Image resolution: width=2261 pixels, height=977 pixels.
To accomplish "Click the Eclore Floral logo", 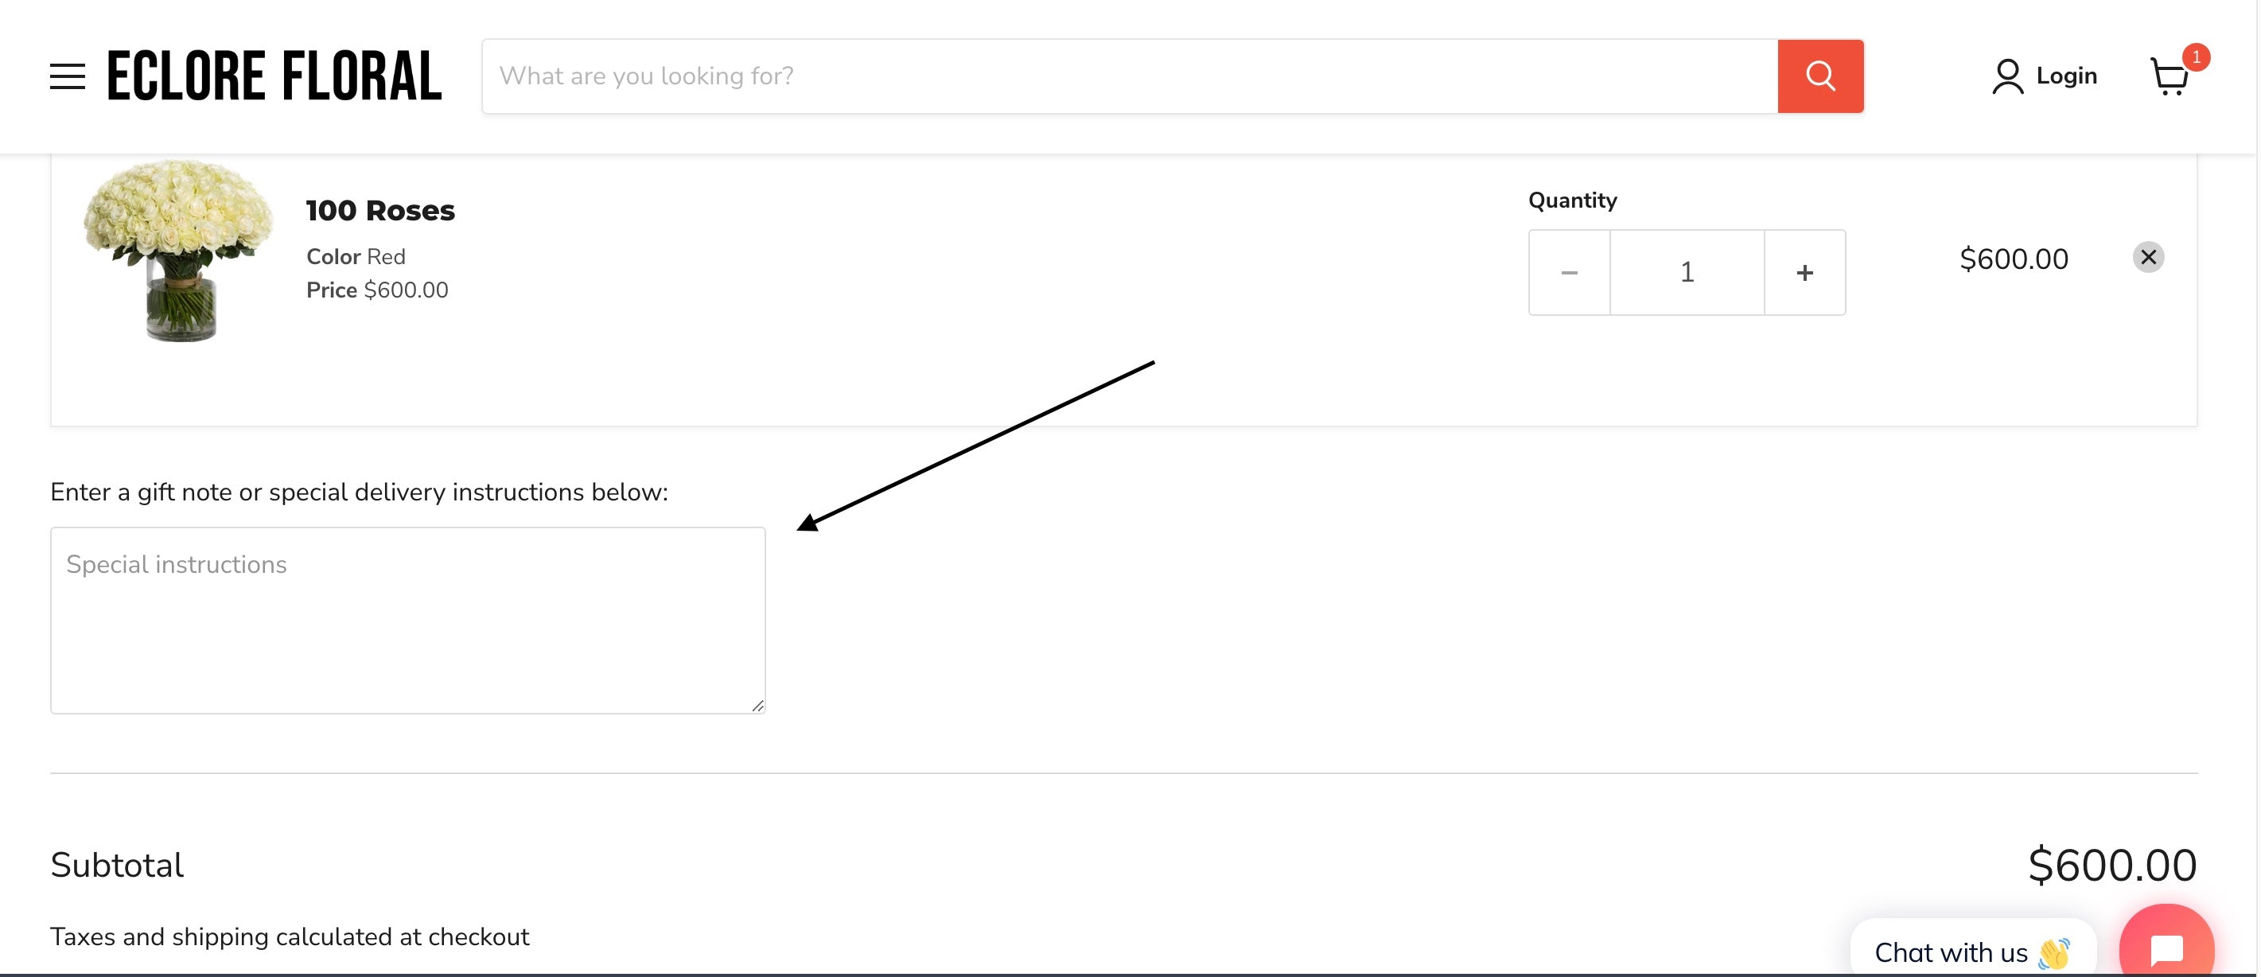I will click(274, 76).
